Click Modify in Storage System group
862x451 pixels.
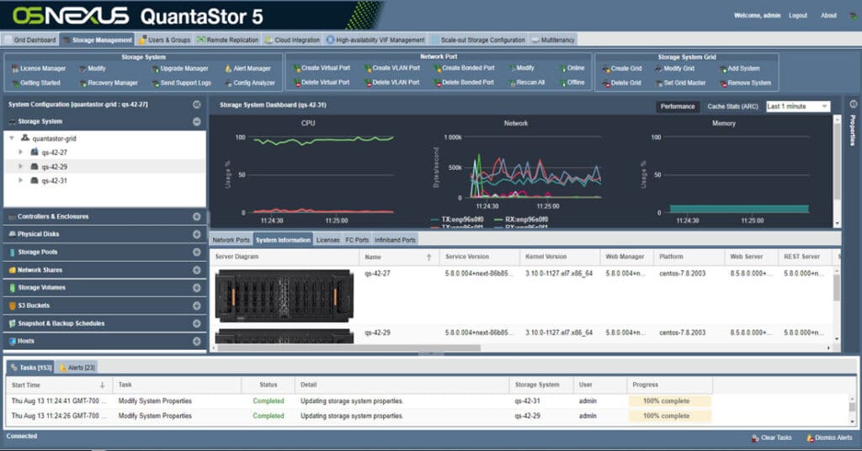[x=92, y=69]
